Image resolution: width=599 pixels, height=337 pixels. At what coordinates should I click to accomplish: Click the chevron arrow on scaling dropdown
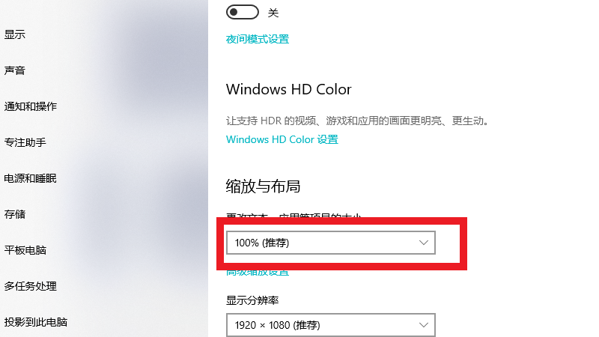423,243
